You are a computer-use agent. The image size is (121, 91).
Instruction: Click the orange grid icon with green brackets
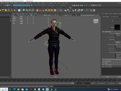pos(49,10)
